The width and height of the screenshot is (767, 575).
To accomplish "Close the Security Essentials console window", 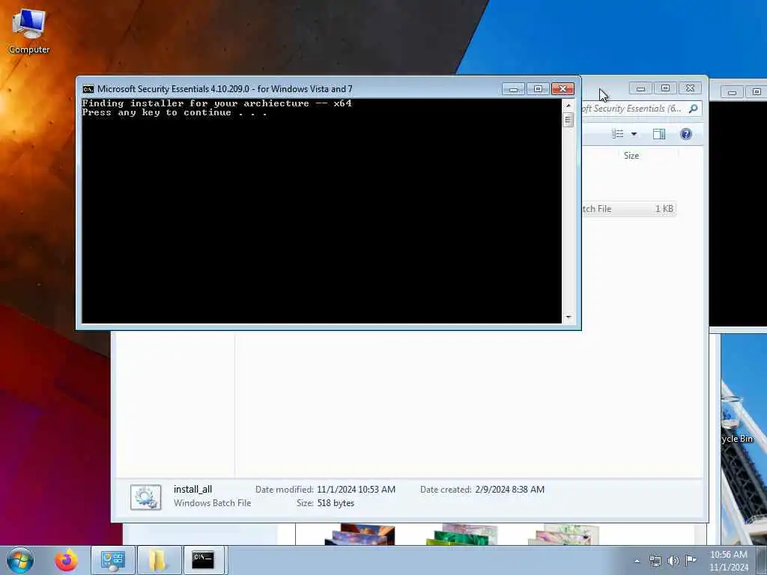I will point(563,89).
